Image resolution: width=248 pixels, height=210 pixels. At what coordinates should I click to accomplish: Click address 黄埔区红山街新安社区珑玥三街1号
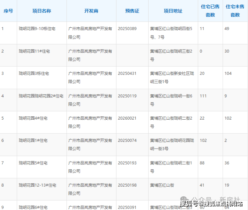(172, 77)
